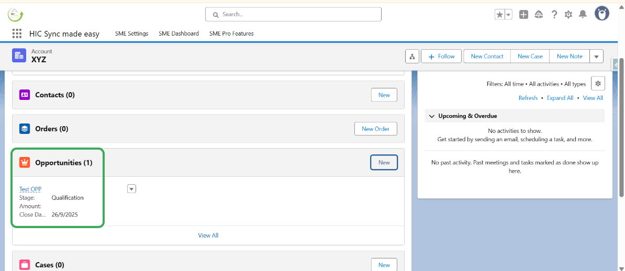Click inside the Search field

click(x=293, y=14)
